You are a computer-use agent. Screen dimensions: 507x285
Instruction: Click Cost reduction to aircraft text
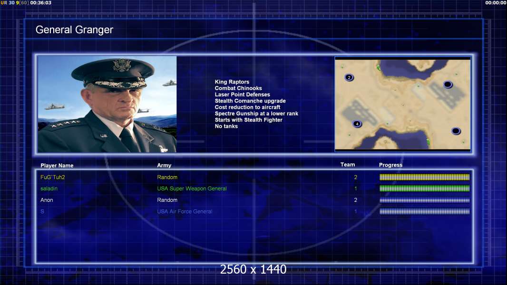[247, 107]
